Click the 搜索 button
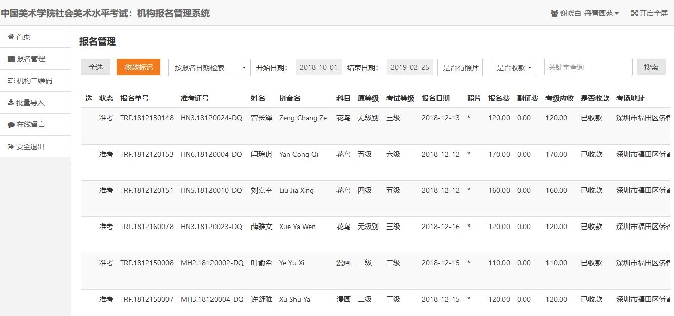This screenshot has width=674, height=316. (x=651, y=67)
